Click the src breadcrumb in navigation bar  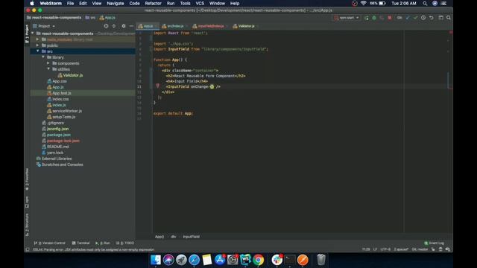(90, 18)
